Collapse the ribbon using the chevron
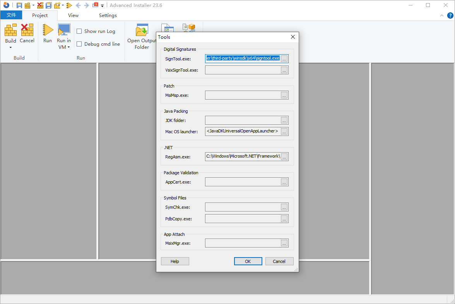 point(442,15)
